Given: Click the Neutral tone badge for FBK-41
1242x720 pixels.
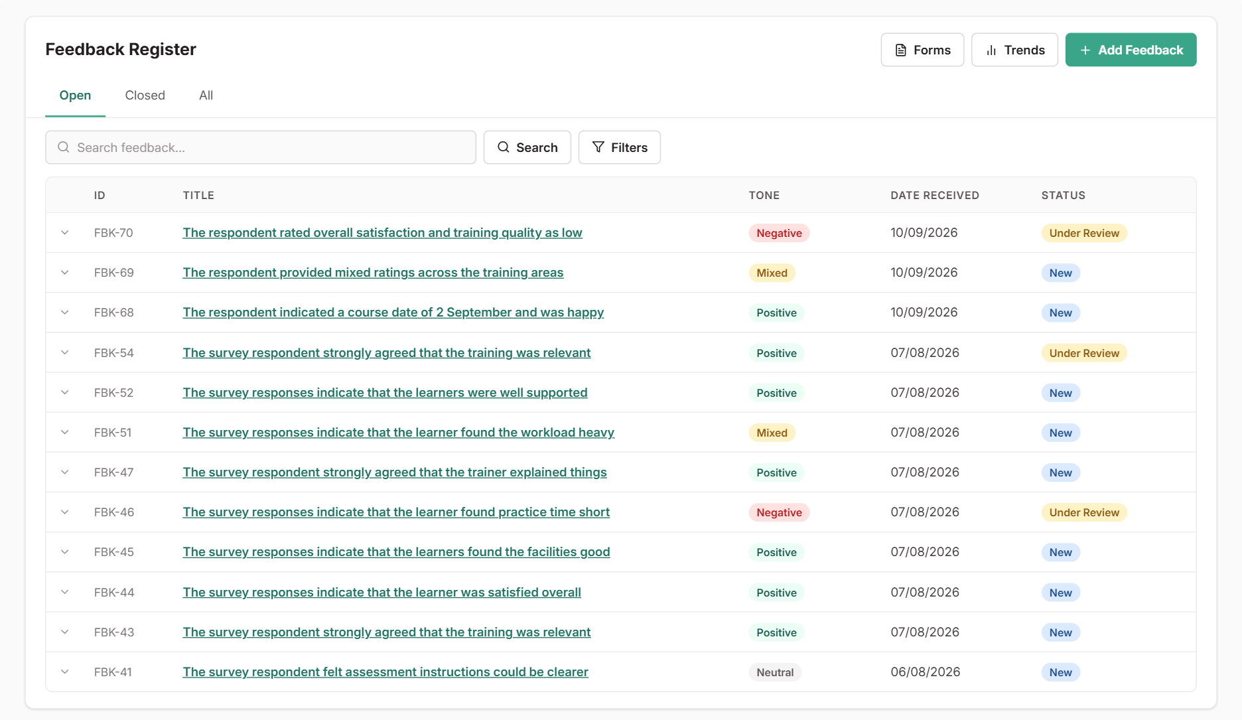Looking at the screenshot, I should point(775,672).
